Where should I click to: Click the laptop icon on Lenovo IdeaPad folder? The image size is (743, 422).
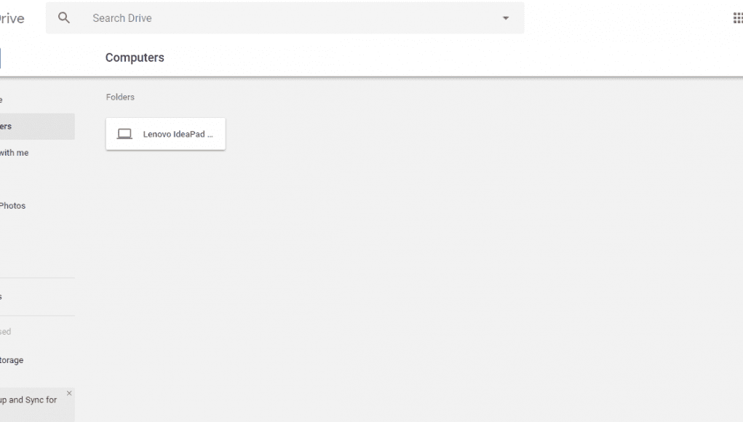pyautogui.click(x=124, y=134)
